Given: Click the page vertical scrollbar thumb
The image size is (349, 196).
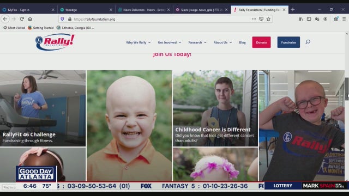Looking at the screenshot, I should coord(347,89).
